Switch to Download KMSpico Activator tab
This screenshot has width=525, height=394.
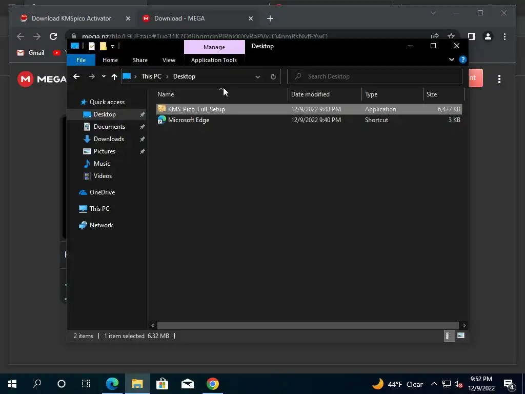pos(71,18)
